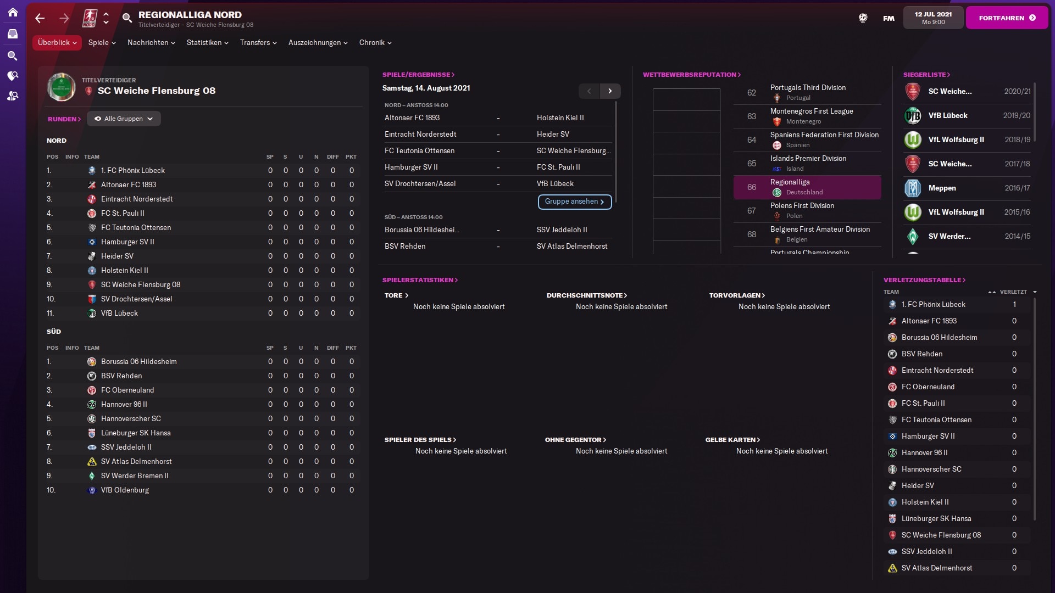Image resolution: width=1055 pixels, height=593 pixels.
Task: Open the Auszeichnungen menu
Action: pyautogui.click(x=318, y=43)
